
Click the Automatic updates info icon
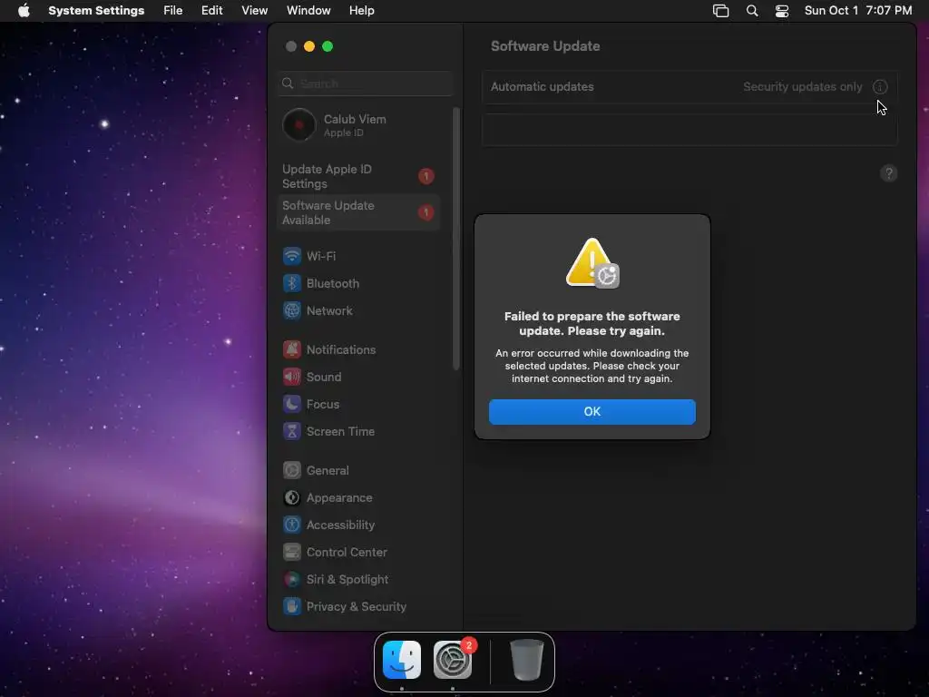coord(880,86)
